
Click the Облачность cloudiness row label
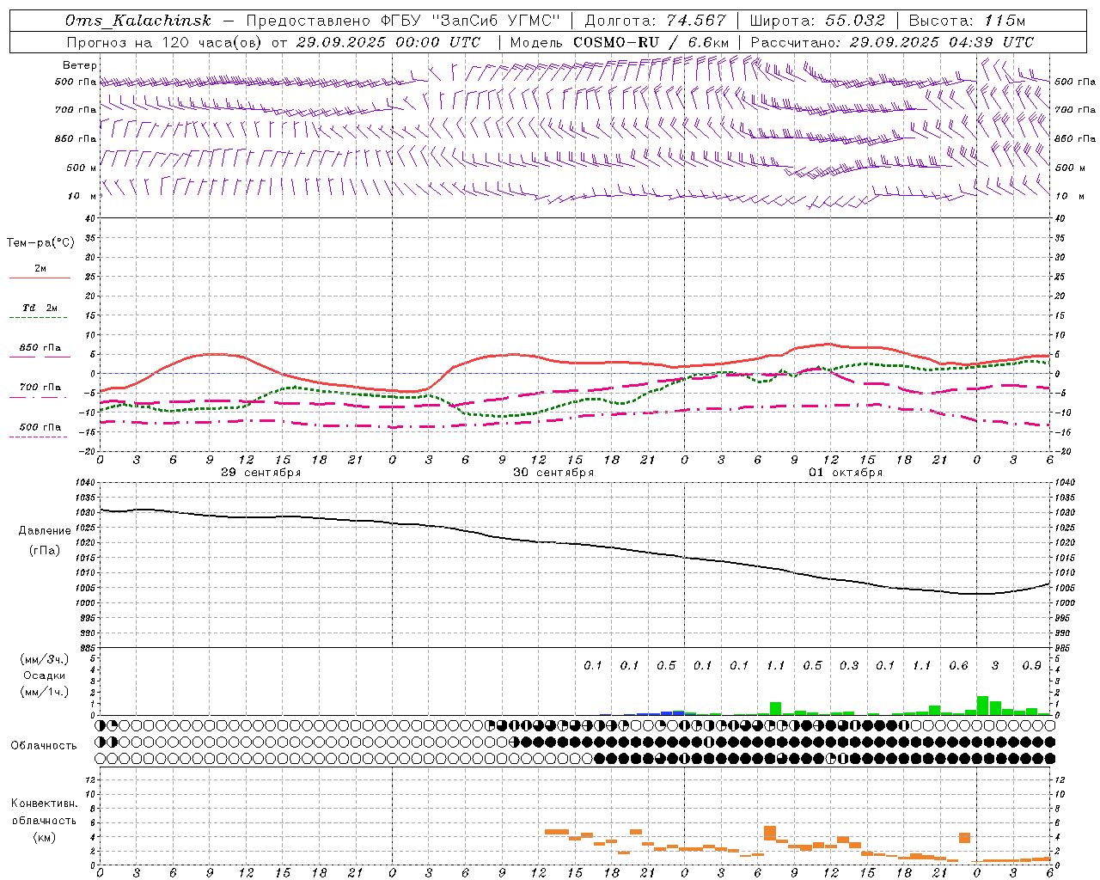pos(44,745)
